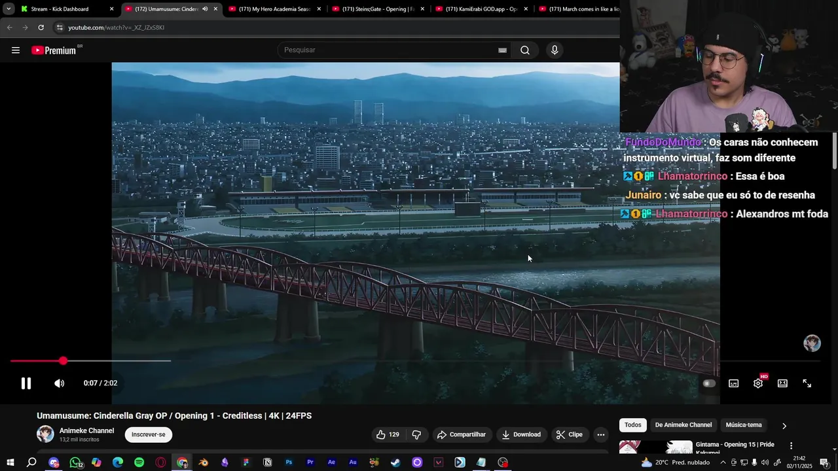Image resolution: width=838 pixels, height=471 pixels.
Task: Open the Gintama - Opening 15 suggested video
Action: pos(735,447)
